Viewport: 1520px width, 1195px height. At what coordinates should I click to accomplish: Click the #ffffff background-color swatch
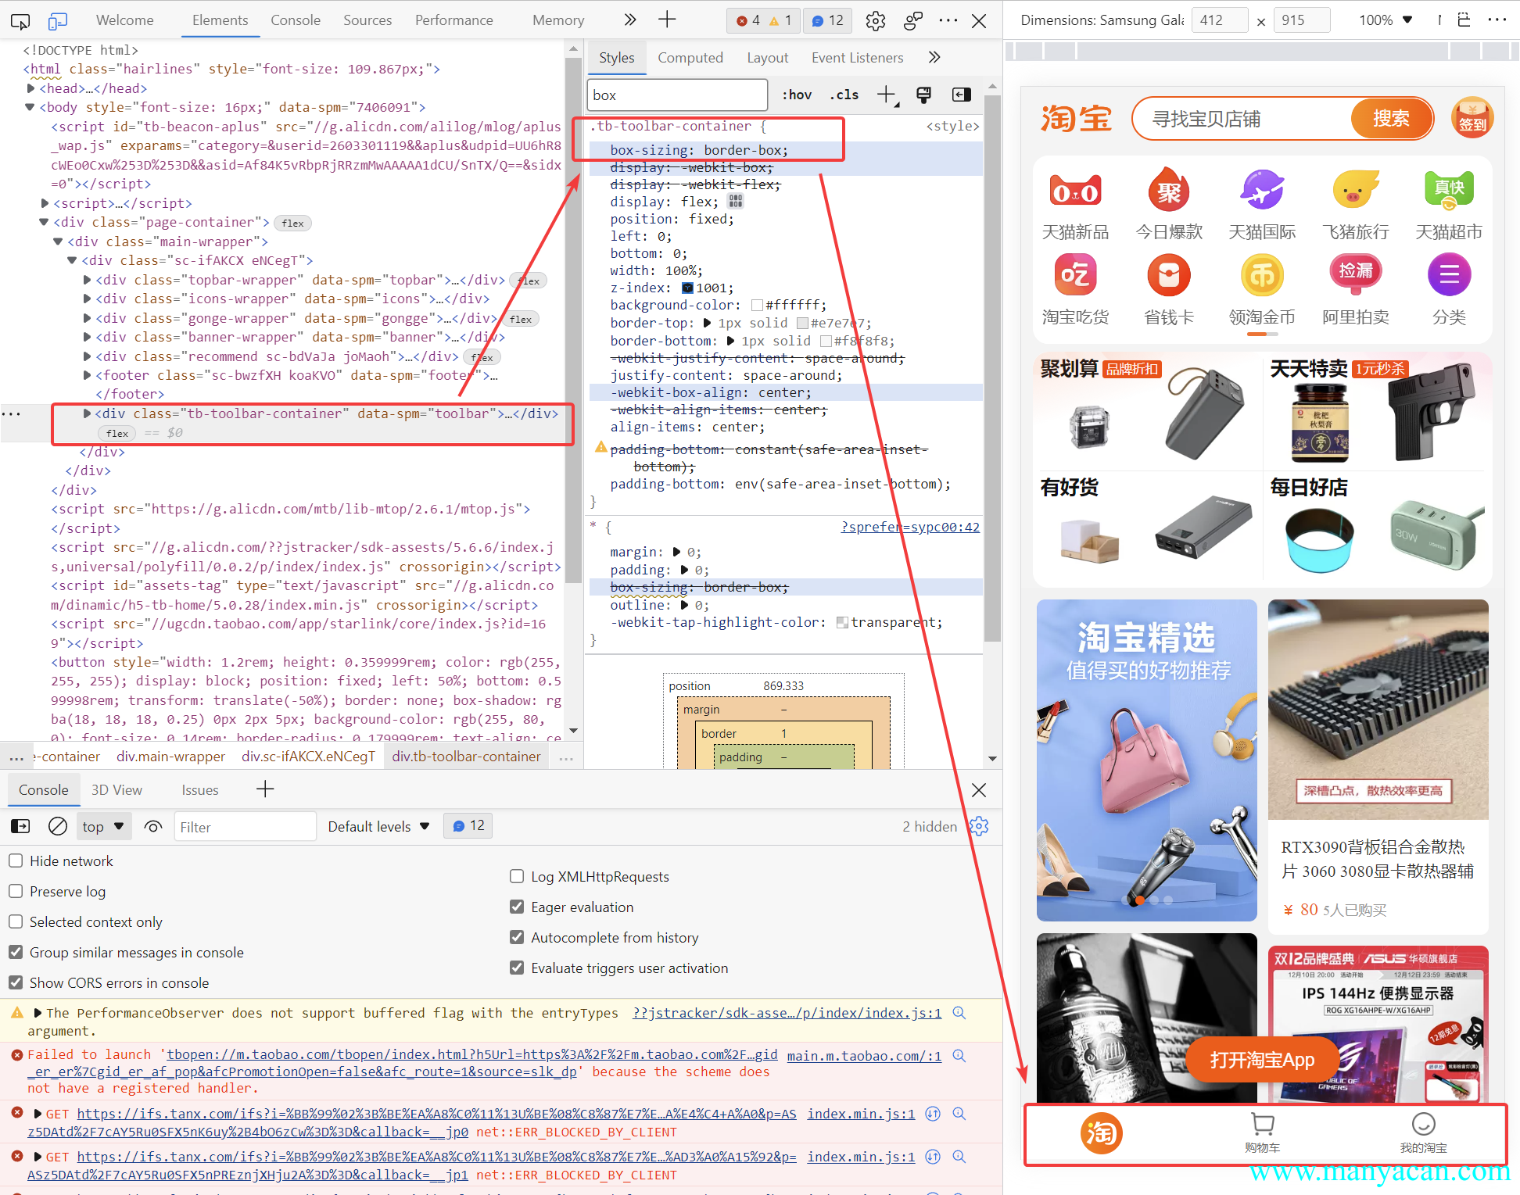click(x=757, y=306)
